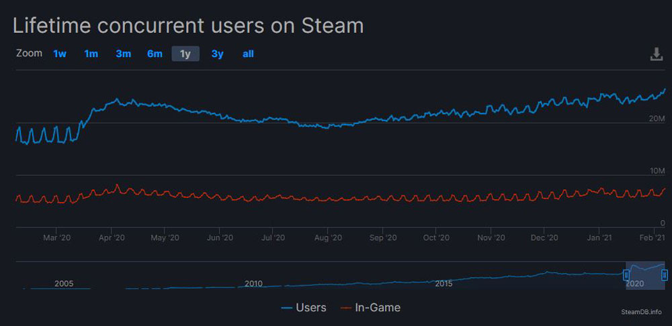The image size is (672, 326).
Task: Select the 6m zoom option
Action: coord(155,54)
